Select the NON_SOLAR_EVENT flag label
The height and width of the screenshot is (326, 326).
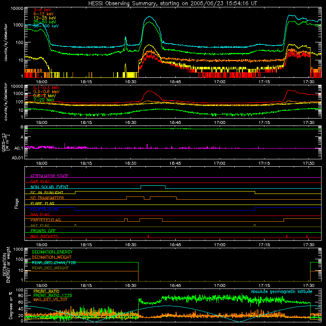coord(49,187)
